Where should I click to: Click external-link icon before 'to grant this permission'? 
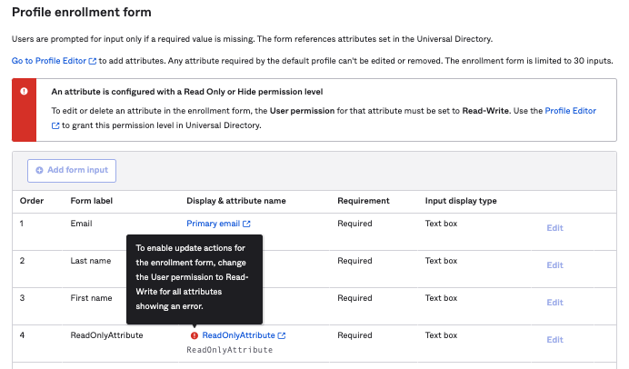tap(55, 126)
